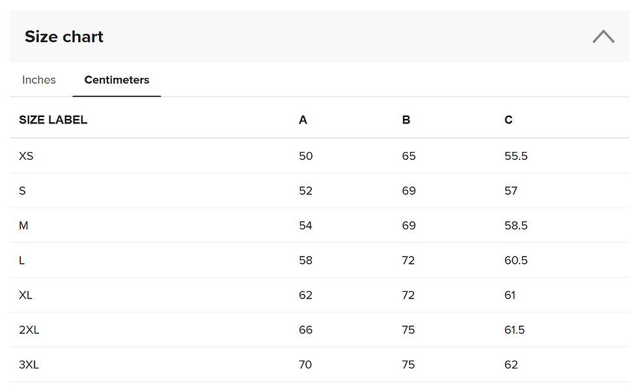Click the SIZE LABEL column header
638x388 pixels.
53,120
